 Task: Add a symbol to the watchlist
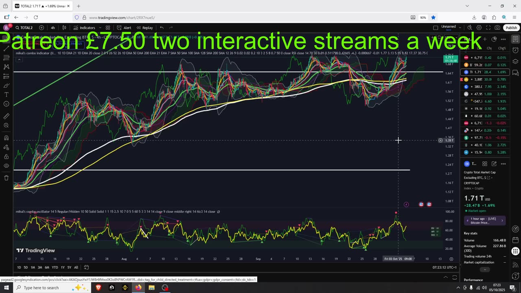click(485, 39)
